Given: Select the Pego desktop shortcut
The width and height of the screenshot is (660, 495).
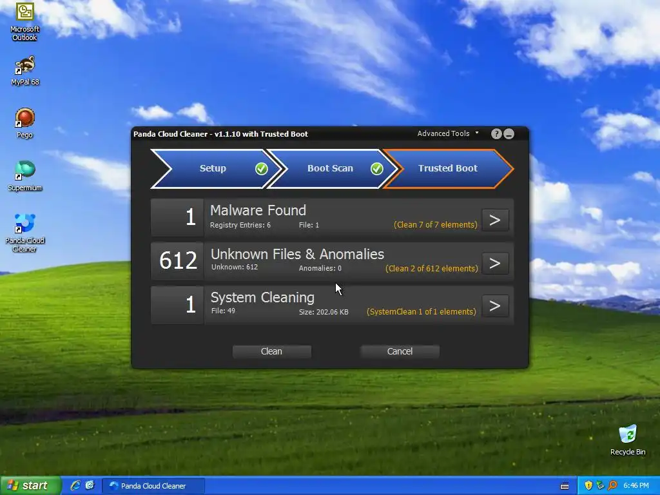Looking at the screenshot, I should [x=25, y=123].
